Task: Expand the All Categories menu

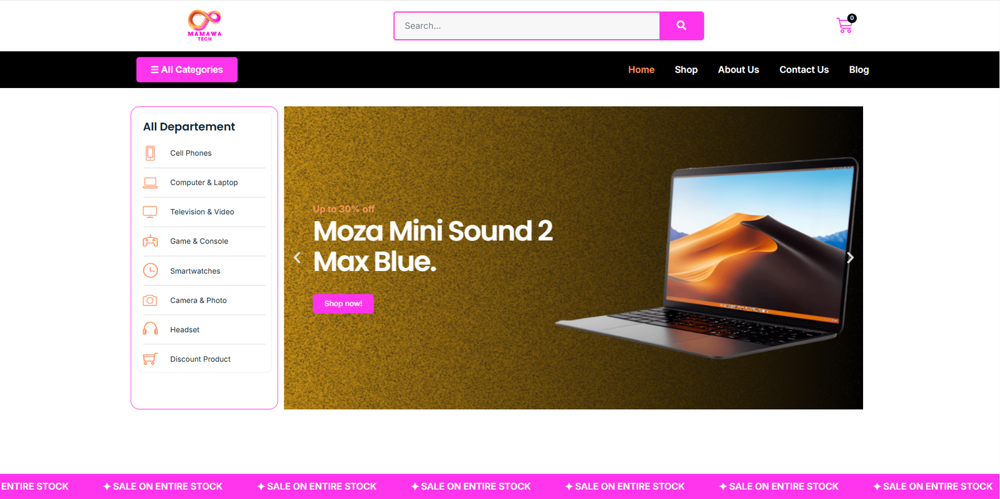Action: coord(187,69)
